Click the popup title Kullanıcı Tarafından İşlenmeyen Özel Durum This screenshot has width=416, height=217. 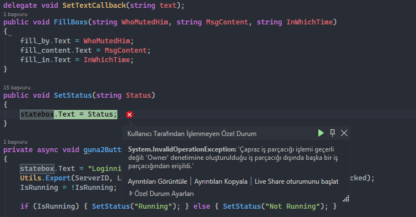pyautogui.click(x=192, y=134)
